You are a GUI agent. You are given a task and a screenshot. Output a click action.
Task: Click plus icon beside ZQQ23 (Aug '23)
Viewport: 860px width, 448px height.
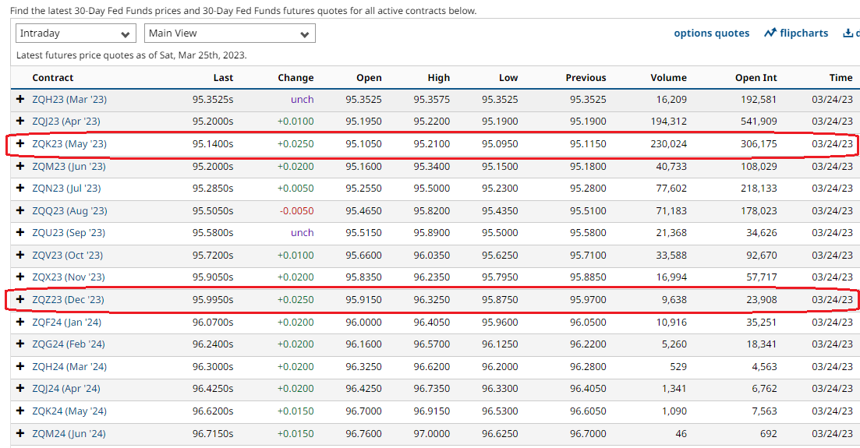(x=20, y=210)
